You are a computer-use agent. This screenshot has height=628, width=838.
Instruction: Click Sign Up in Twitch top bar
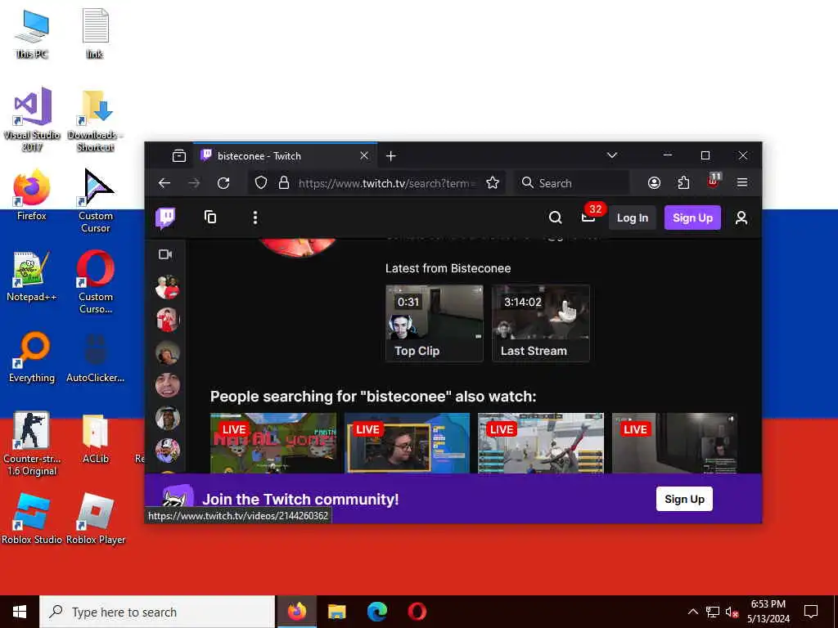pos(692,218)
